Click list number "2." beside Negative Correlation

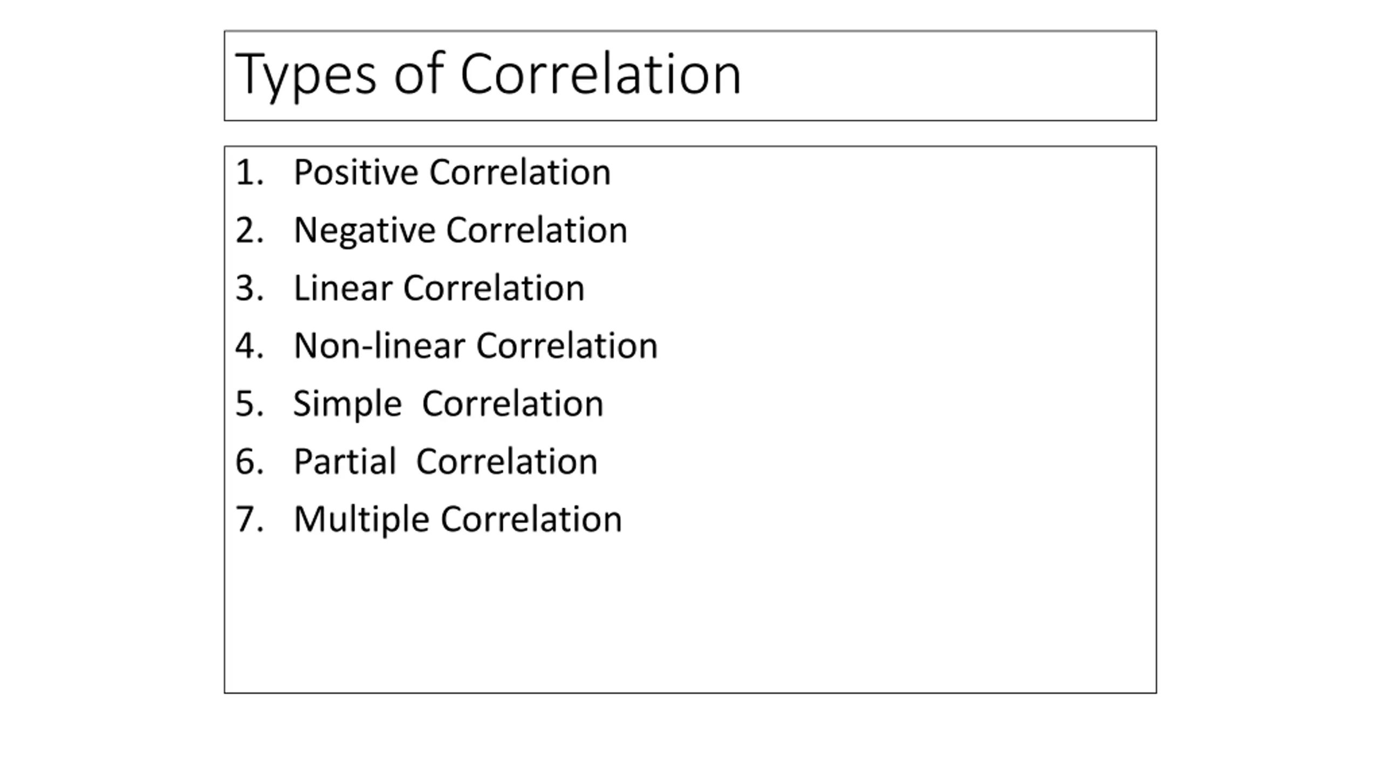click(250, 231)
